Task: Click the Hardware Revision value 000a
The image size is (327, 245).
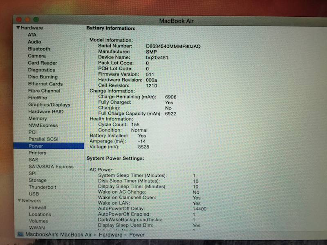Action: (151, 80)
